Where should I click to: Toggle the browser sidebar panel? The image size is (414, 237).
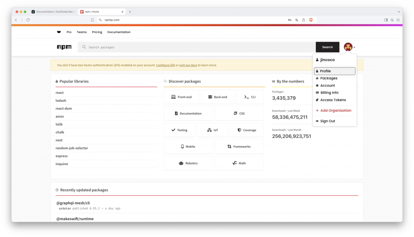pyautogui.click(x=386, y=20)
